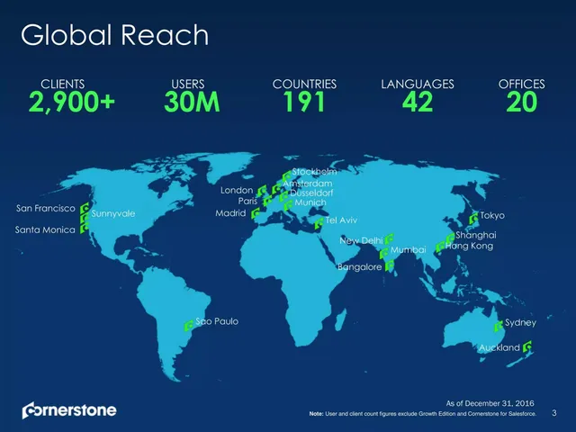Click the San Francisco office marker icon

pos(85,208)
